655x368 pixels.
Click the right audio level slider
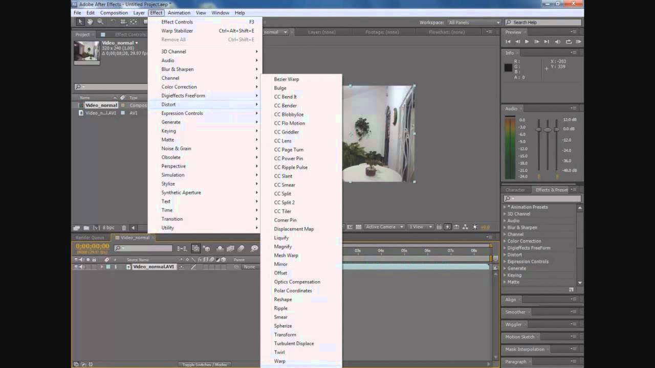pyautogui.click(x=556, y=130)
